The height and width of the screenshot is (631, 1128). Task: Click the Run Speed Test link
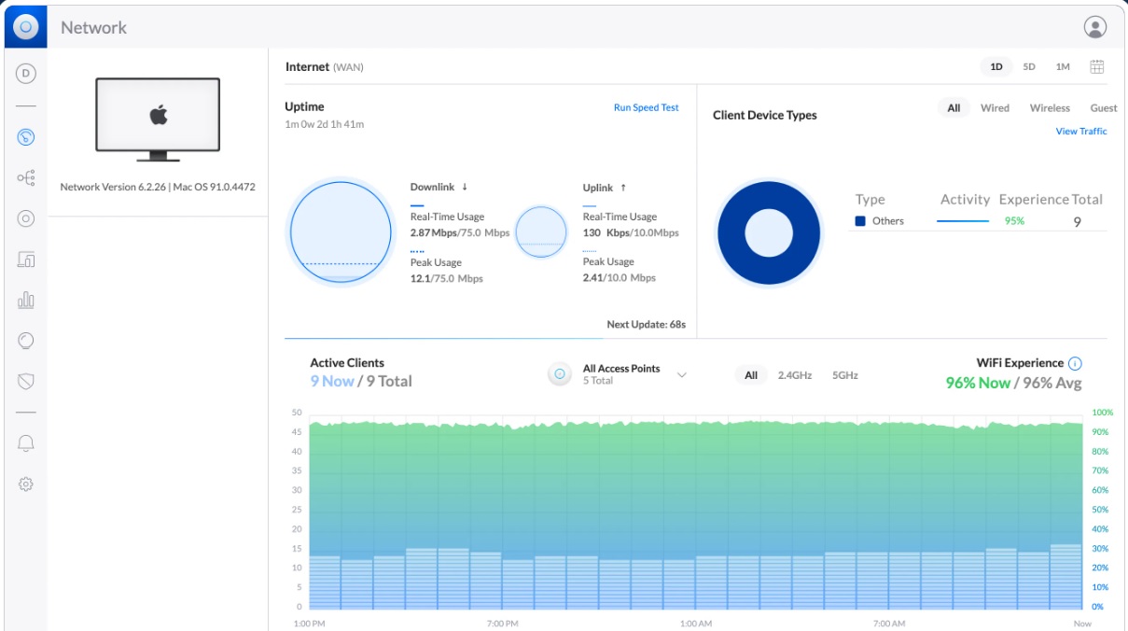pyautogui.click(x=646, y=107)
